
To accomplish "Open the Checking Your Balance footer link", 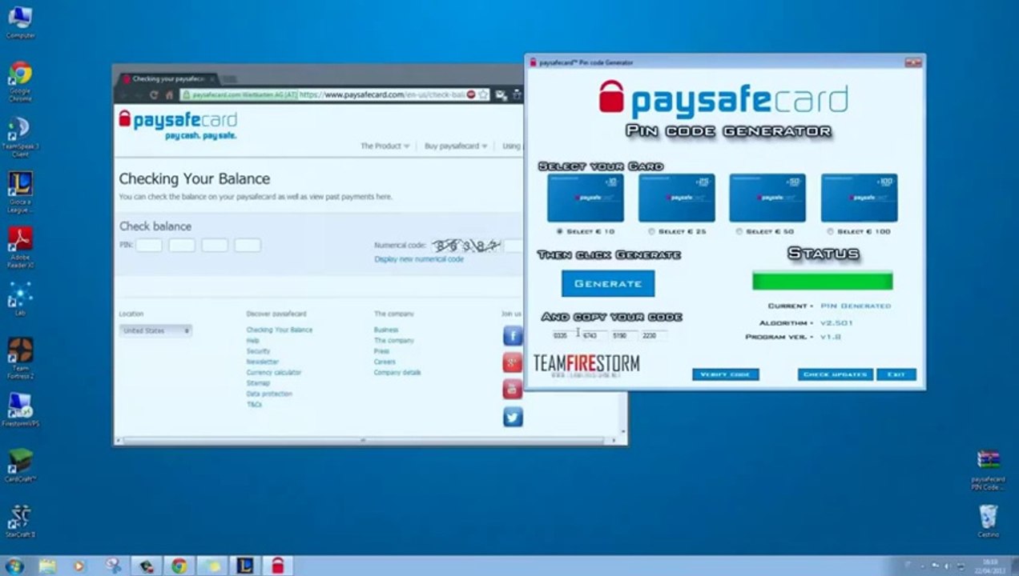I will pyautogui.click(x=280, y=330).
